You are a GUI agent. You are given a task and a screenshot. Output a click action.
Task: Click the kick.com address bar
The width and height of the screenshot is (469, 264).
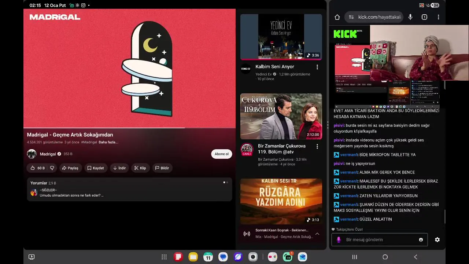[x=374, y=17]
